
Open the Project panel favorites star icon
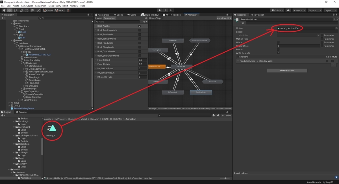coord(223,115)
